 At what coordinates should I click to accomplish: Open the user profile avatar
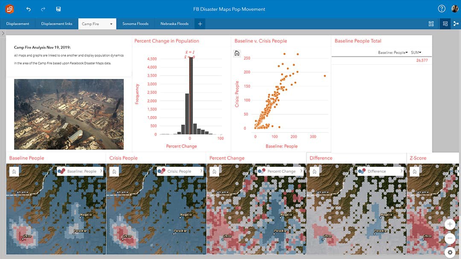(x=455, y=9)
